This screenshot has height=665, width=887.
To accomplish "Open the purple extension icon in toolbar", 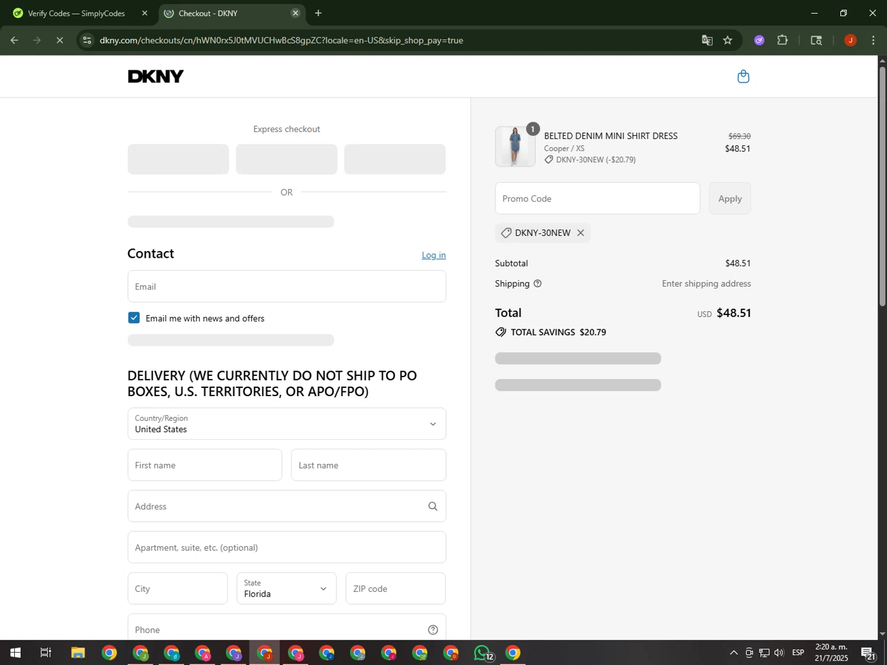I will pos(759,40).
